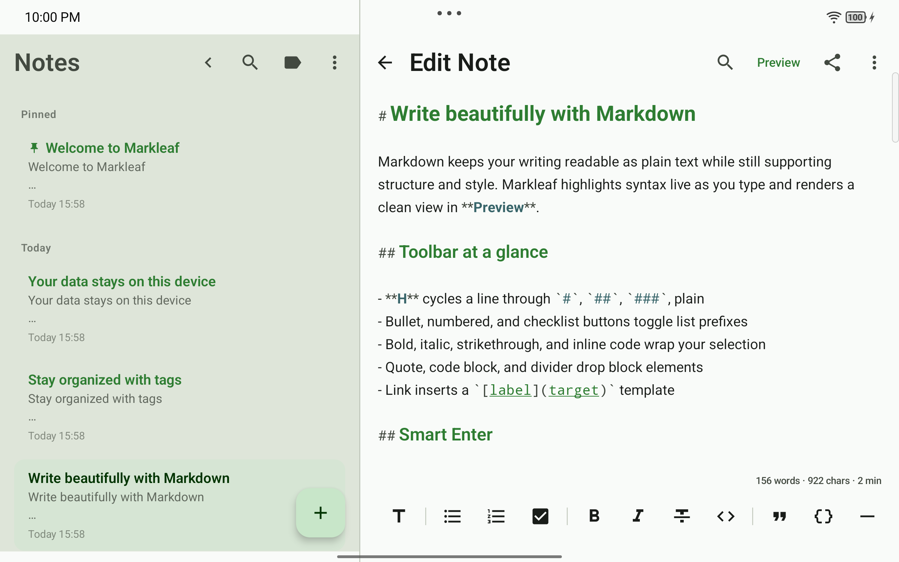Viewport: 899px width, 562px height.
Task: Search within the Edit Note editor
Action: pos(725,63)
